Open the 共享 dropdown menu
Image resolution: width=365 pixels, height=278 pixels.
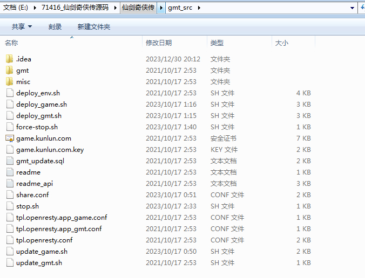(22, 27)
